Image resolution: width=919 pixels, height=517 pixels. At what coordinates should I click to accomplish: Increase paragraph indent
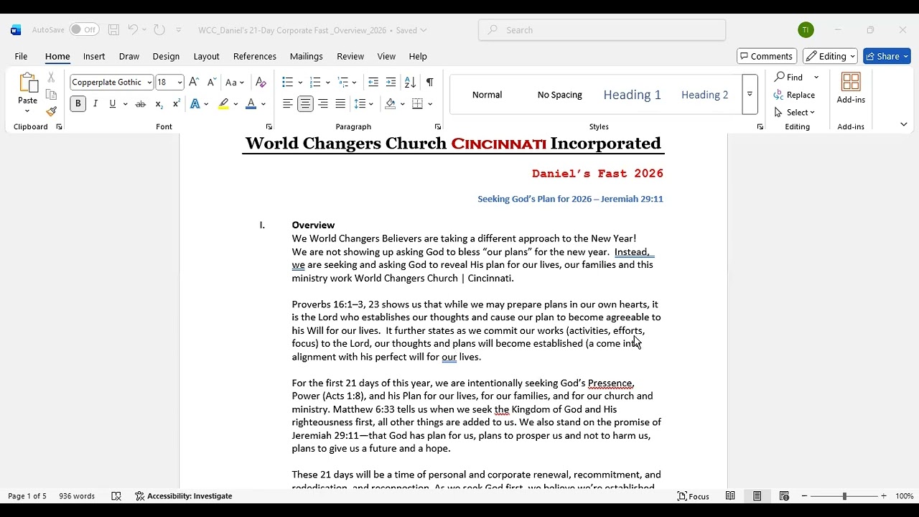[x=391, y=82]
